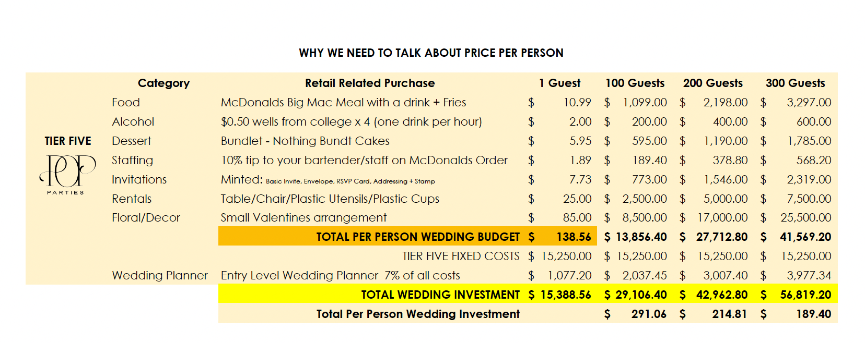Select the Retail Related Purchase header
Viewport: 865px width, 343px height.
pos(370,83)
